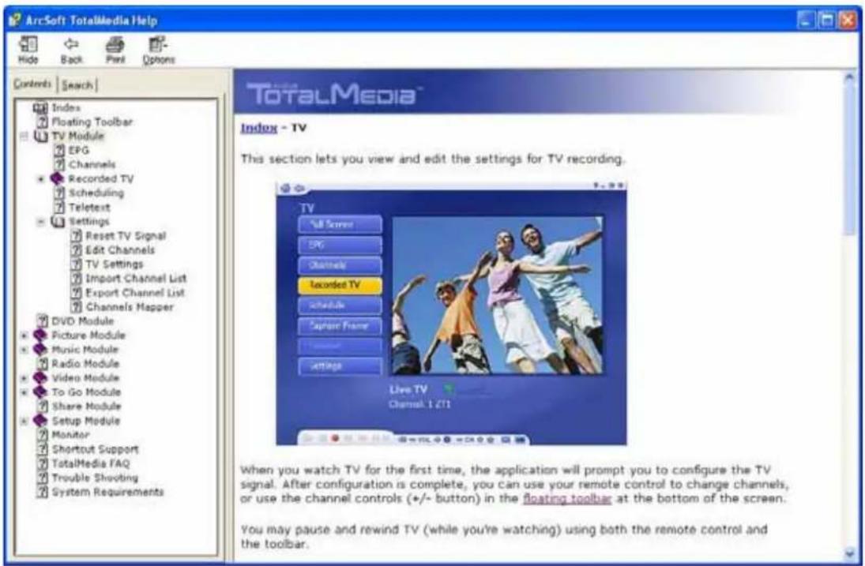
Task: Click 'Monitor' label in tree
Action: [70, 435]
